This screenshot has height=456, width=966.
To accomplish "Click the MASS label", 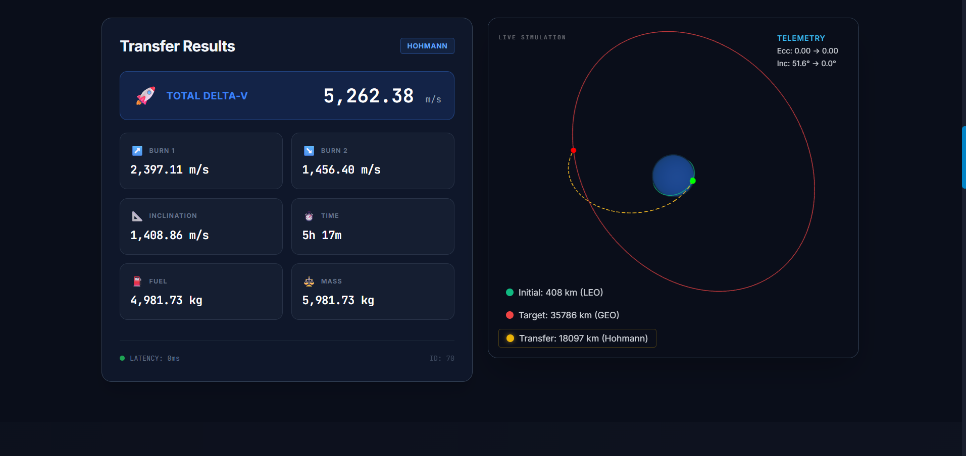I will tap(331, 281).
